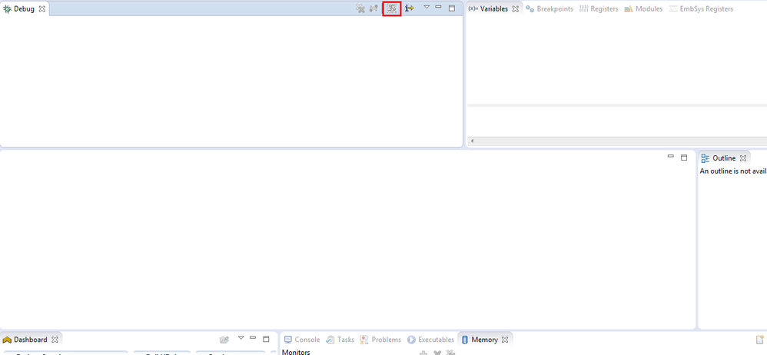Minimize the editor area
Screen dimensions: 767x355
(671, 157)
